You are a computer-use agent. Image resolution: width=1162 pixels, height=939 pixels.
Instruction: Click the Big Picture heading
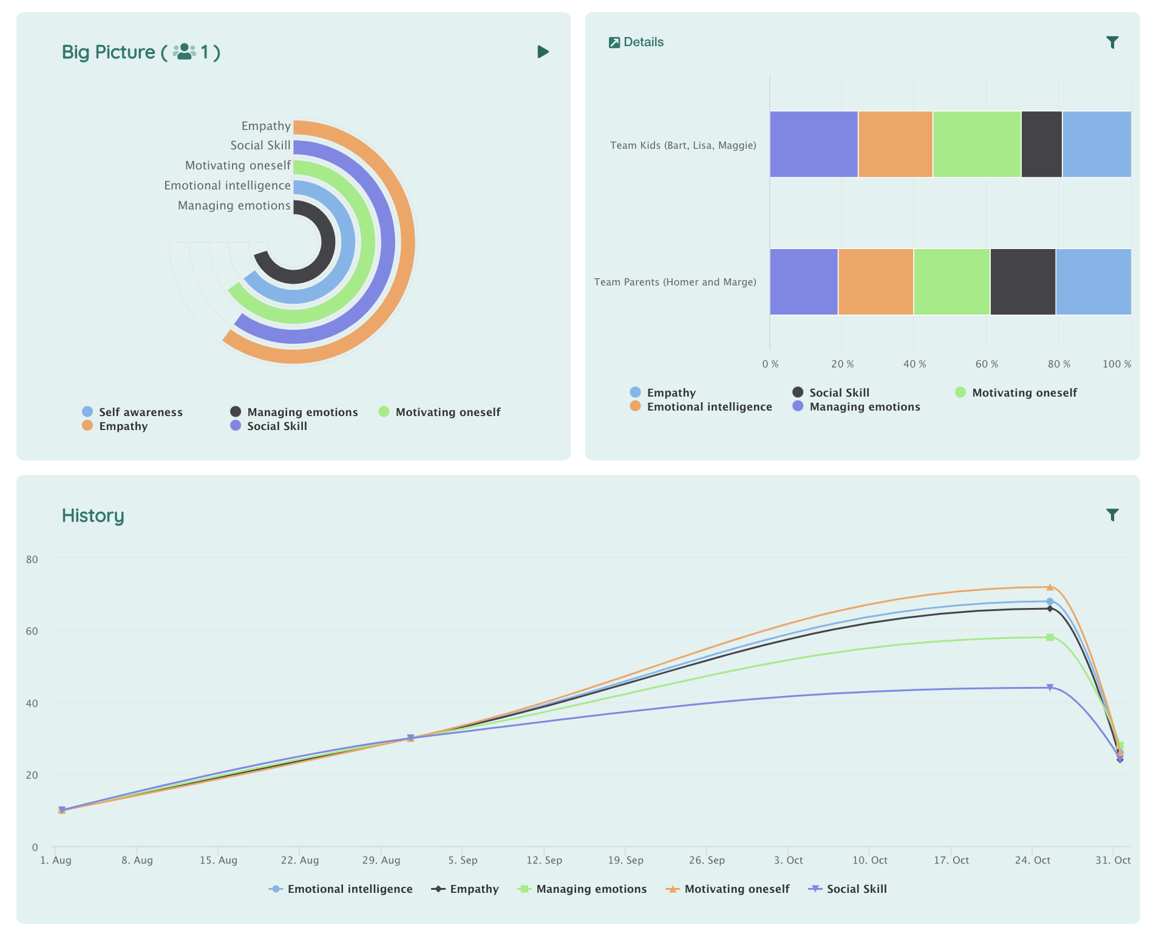(x=141, y=52)
